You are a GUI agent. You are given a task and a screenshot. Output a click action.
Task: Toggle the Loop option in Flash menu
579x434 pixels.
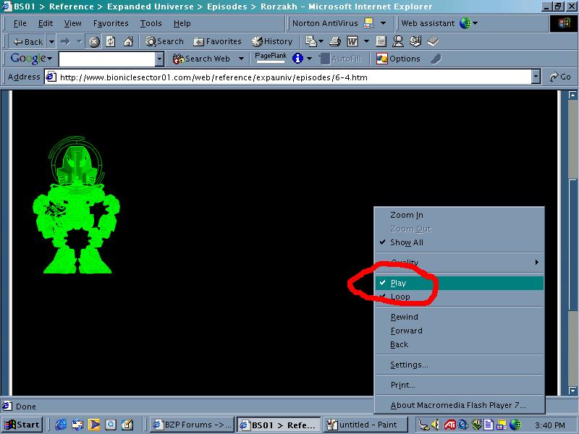(400, 297)
